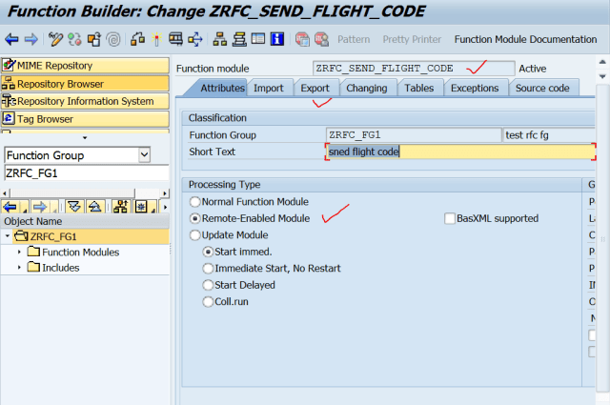Go to the Tables tab
The image size is (610, 405).
(419, 88)
